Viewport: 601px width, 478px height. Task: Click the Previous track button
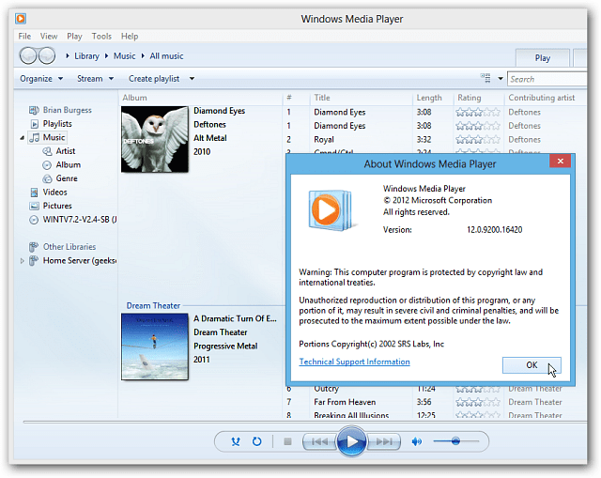(x=319, y=441)
